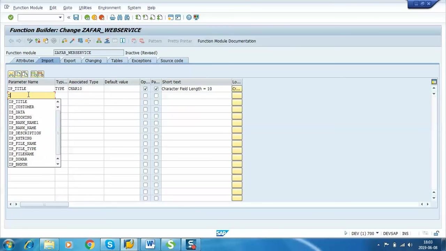The height and width of the screenshot is (251, 446).
Task: Open Customize Local Layout monitor icon
Action: click(196, 17)
